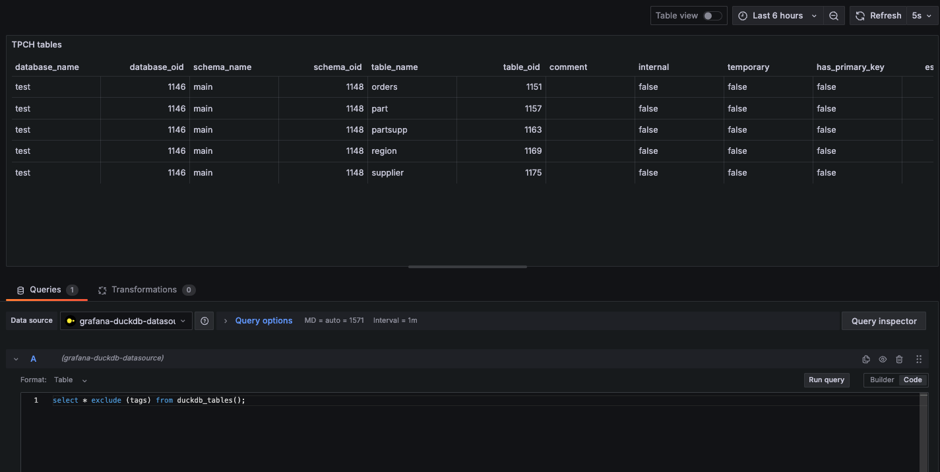The height and width of the screenshot is (472, 940).
Task: Click the MD = auto = 1571 text
Action: (x=334, y=321)
